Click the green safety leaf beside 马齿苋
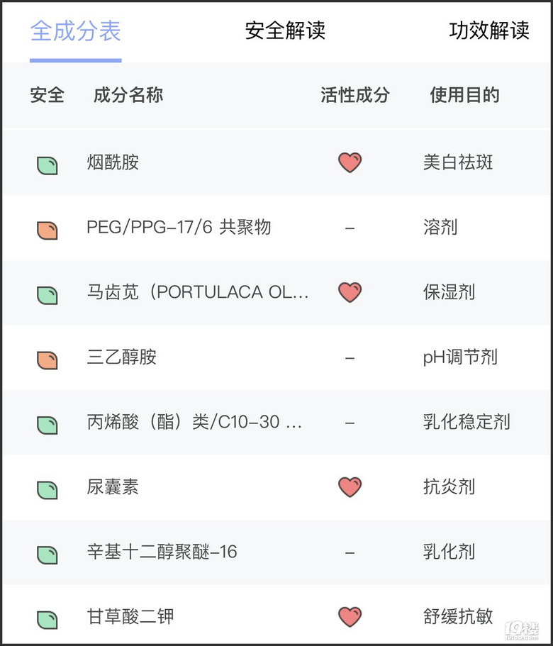This screenshot has height=646, width=553. click(x=48, y=296)
